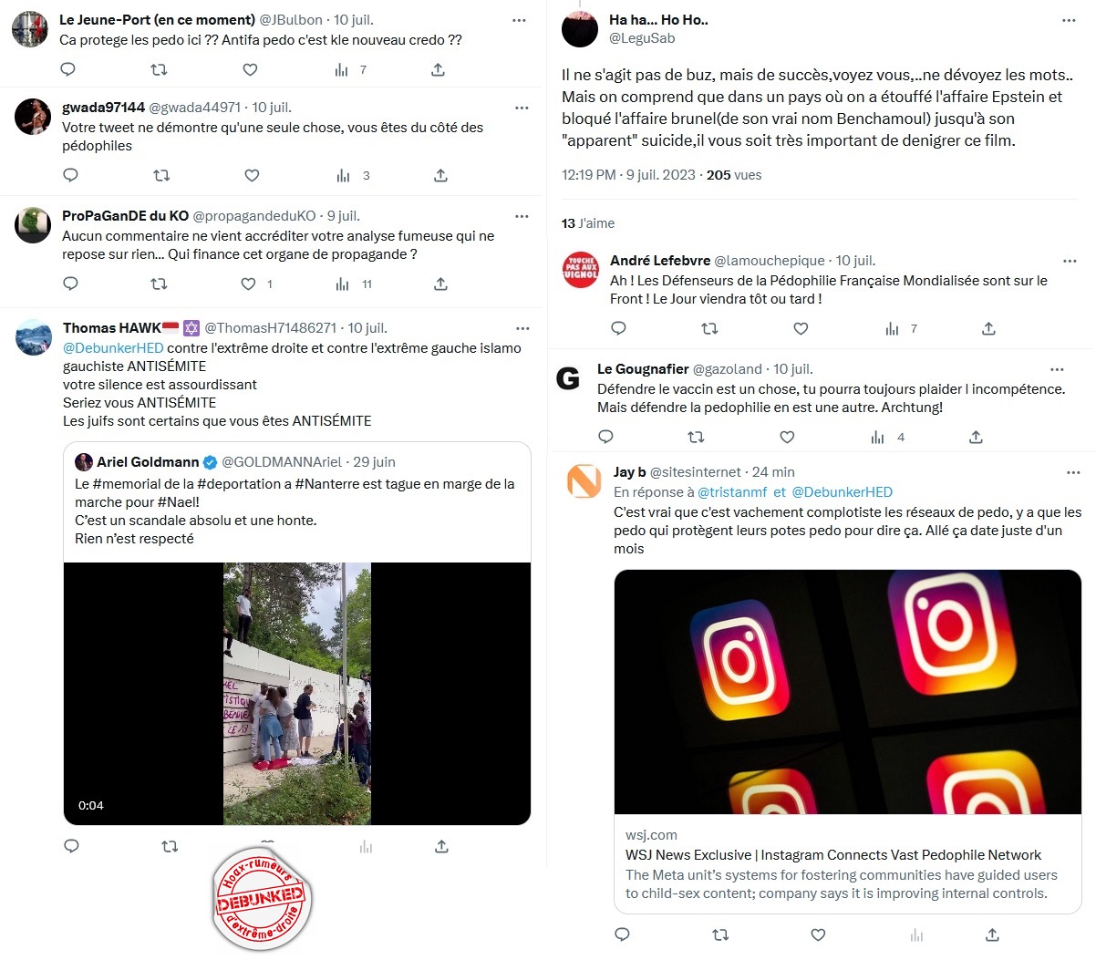The width and height of the screenshot is (1096, 960).
Task: Like ProPaGanDE du KO's tweet
Action: [248, 284]
